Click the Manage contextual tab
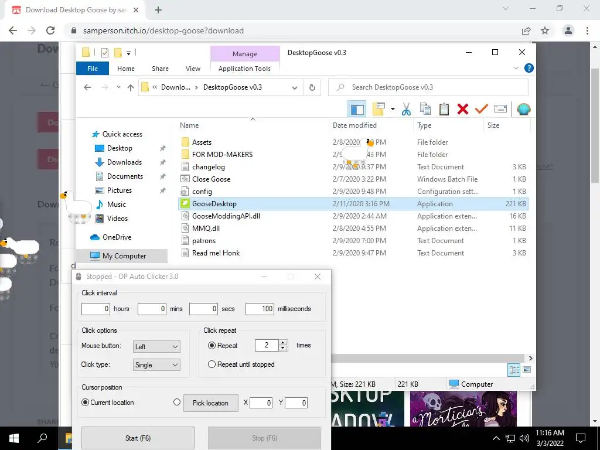600x450 pixels. (x=245, y=54)
